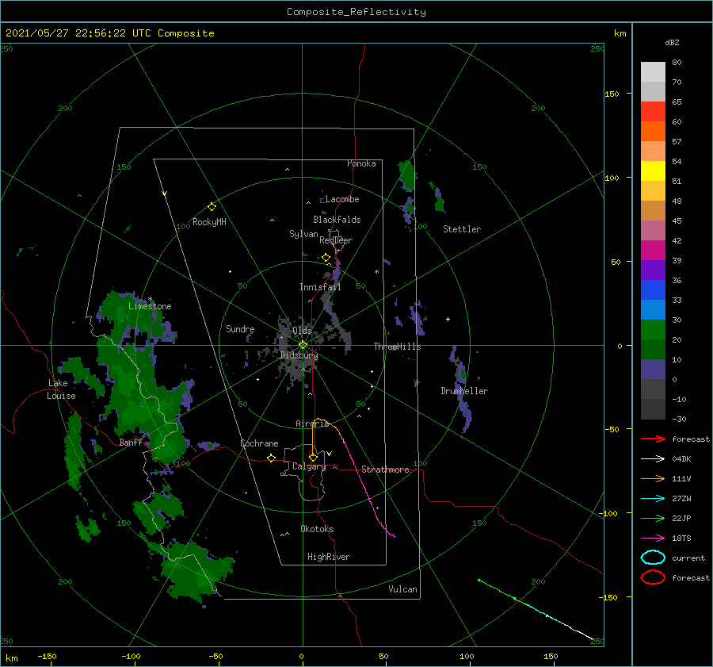
Task: Click the yellow diamond marker below Cochrane
Action: pos(272,458)
